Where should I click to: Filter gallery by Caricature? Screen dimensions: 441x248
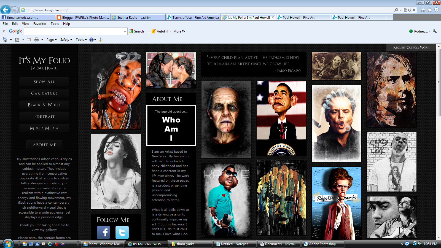[44, 93]
